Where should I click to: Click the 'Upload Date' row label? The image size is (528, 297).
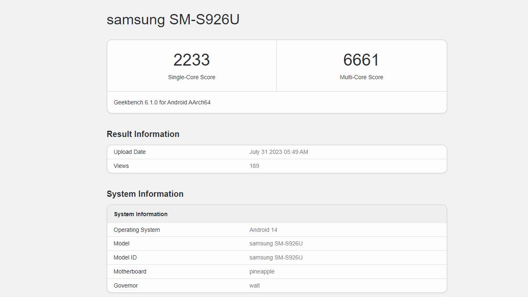click(130, 152)
